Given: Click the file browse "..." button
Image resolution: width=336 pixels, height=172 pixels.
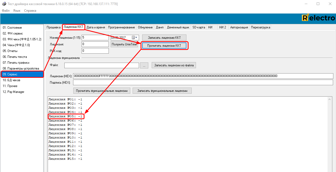Looking at the screenshot, I should 144,65.
